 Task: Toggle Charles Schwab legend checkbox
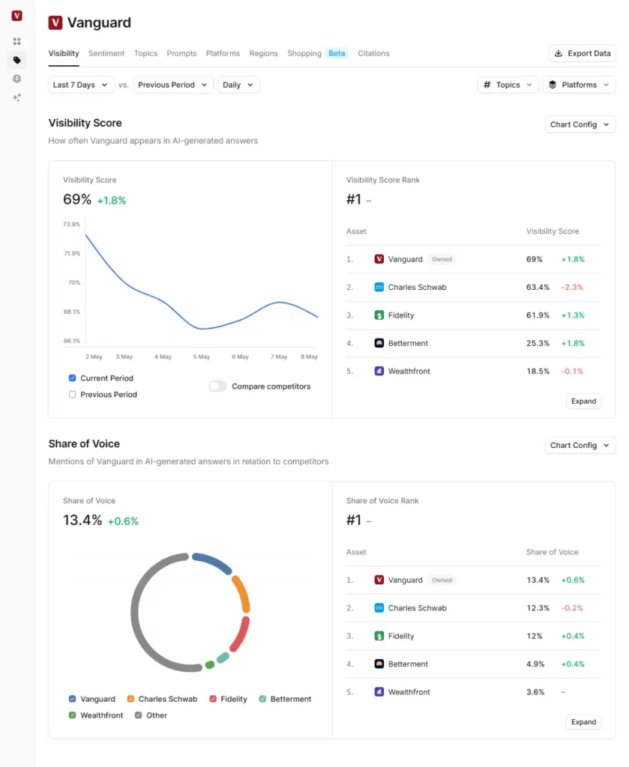pyautogui.click(x=130, y=699)
